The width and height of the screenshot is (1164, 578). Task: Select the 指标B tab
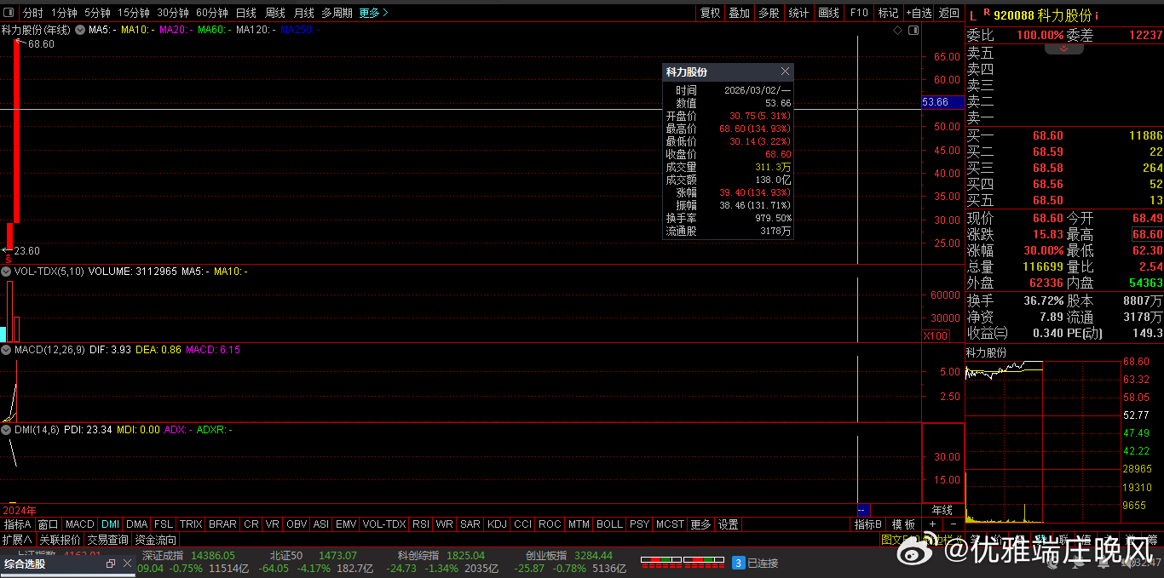point(868,524)
